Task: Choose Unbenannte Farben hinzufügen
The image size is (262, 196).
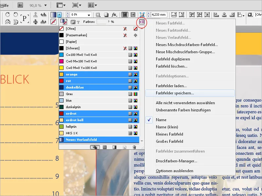Action: [190, 110]
